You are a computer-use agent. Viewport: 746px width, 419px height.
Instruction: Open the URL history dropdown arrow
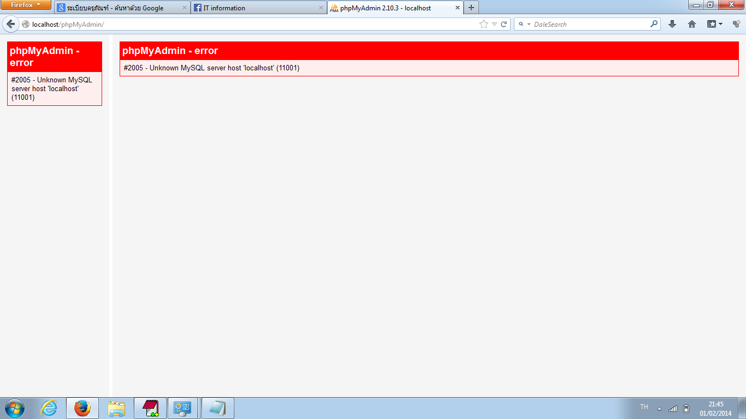click(x=494, y=24)
